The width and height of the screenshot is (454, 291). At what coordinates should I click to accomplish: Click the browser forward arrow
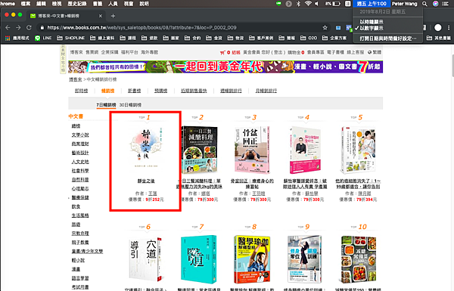(18, 27)
